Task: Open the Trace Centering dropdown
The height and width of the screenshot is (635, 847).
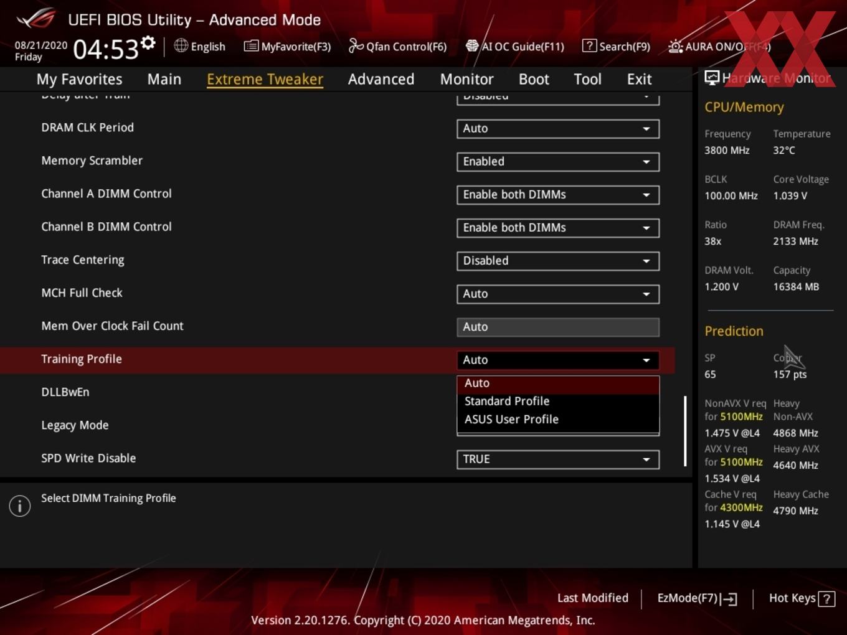Action: point(557,260)
